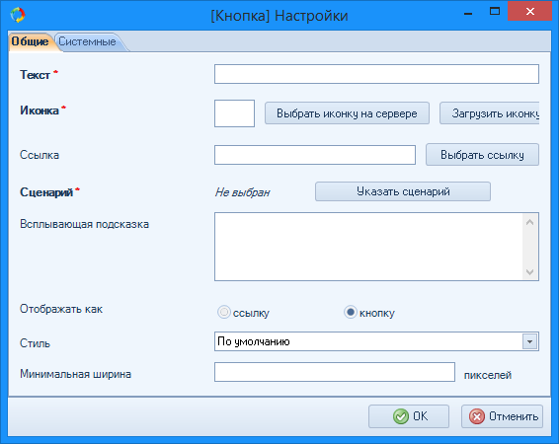Image resolution: width=559 pixels, height=444 pixels.
Task: Click the red cross Отменить button
Action: click(502, 416)
